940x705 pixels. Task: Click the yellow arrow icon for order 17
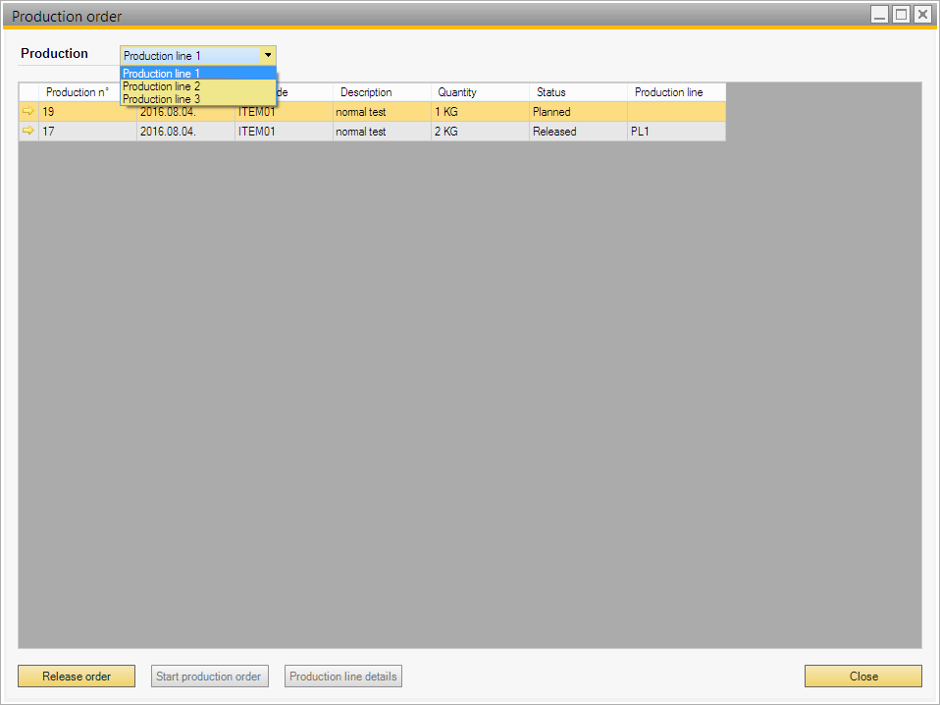[x=27, y=131]
